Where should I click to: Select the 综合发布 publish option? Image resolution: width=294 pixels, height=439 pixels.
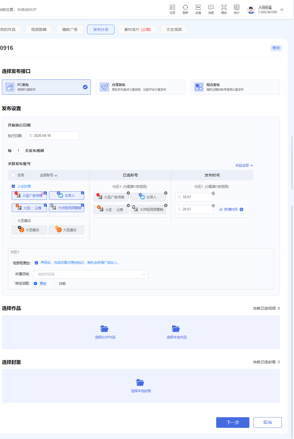(x=235, y=87)
